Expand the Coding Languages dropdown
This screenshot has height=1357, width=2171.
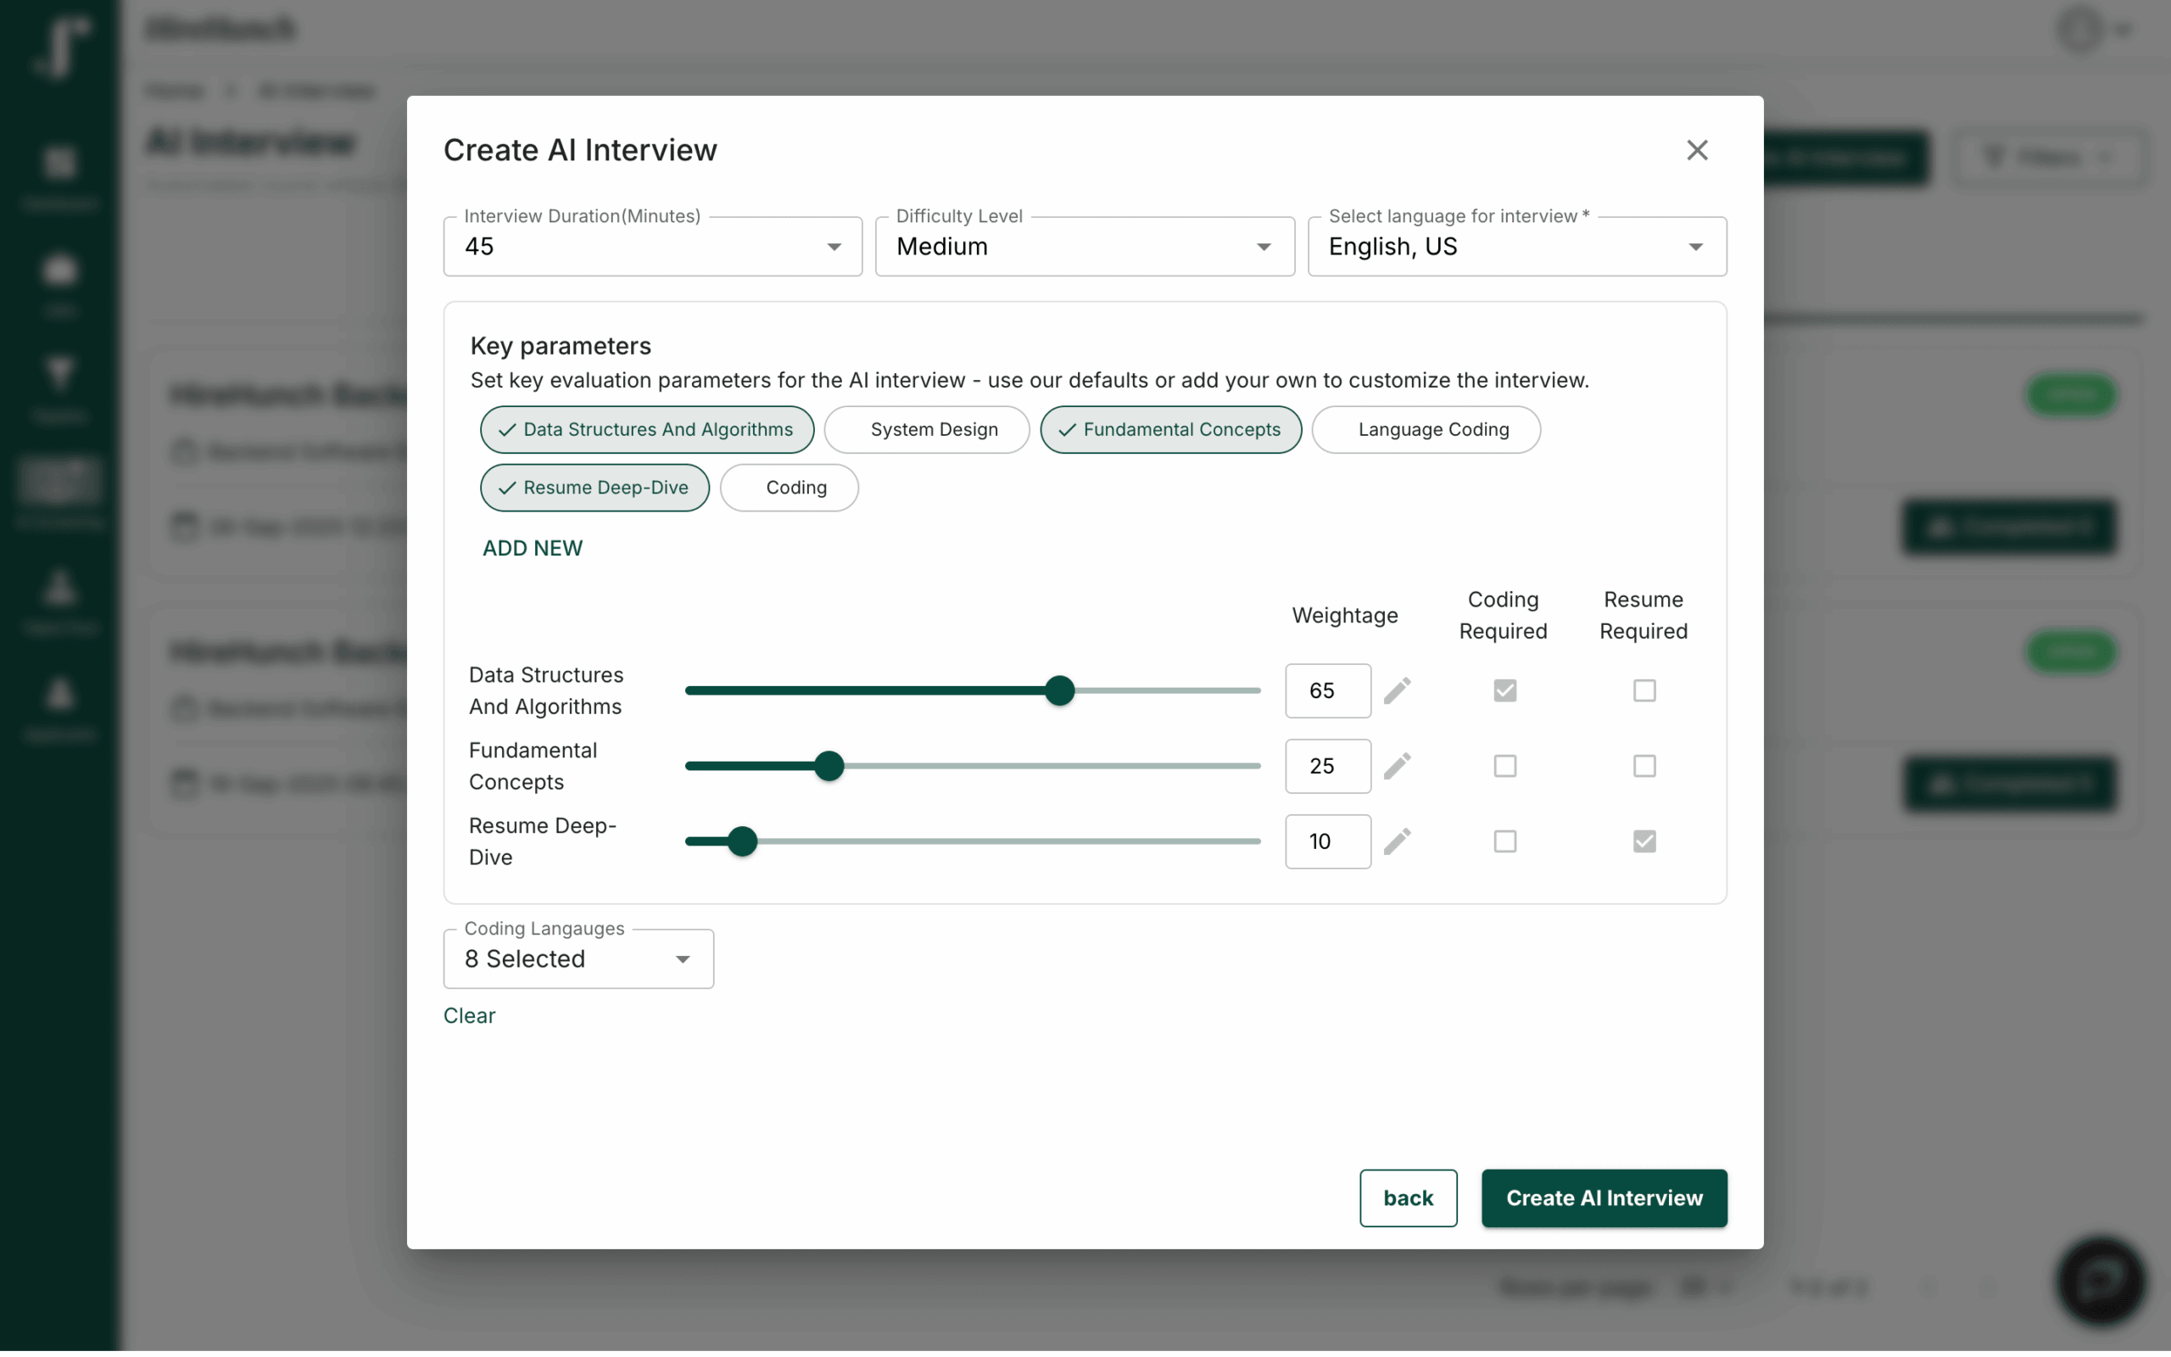578,958
